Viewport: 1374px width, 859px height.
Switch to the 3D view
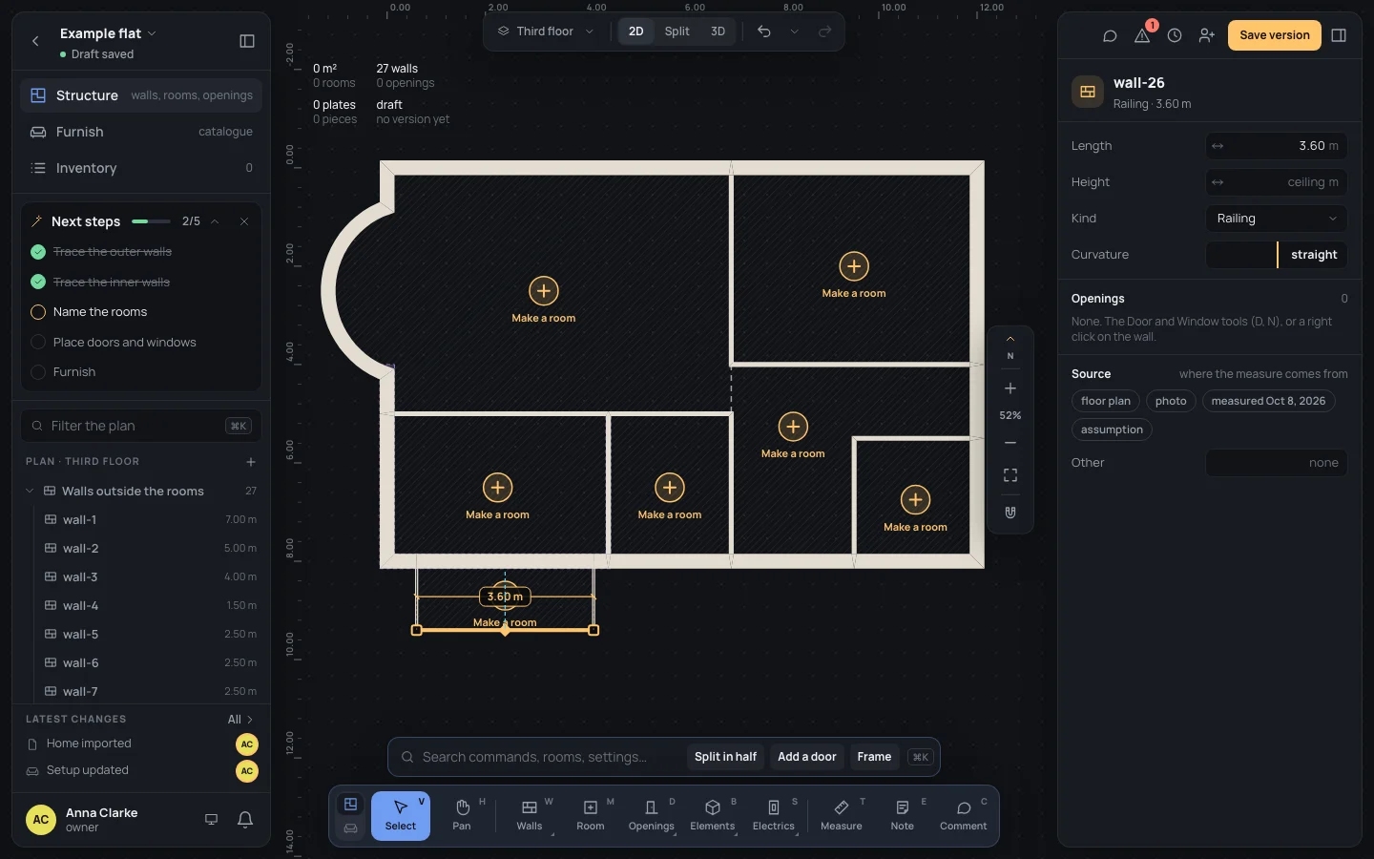pyautogui.click(x=718, y=31)
